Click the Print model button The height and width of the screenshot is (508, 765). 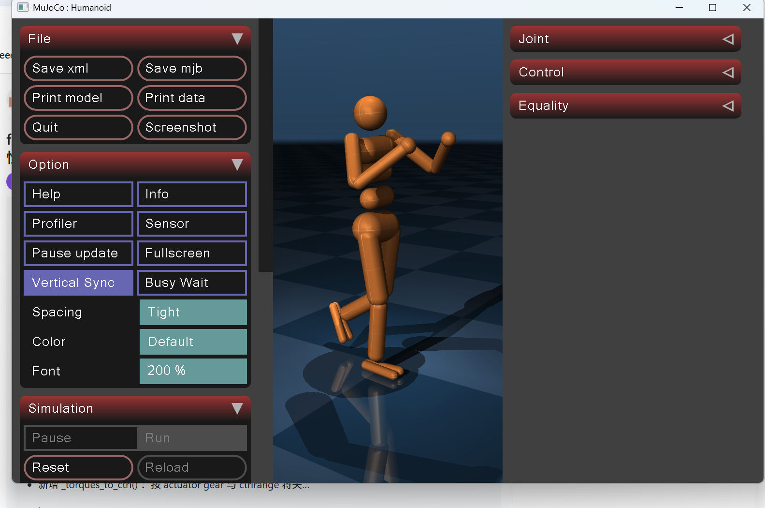78,98
